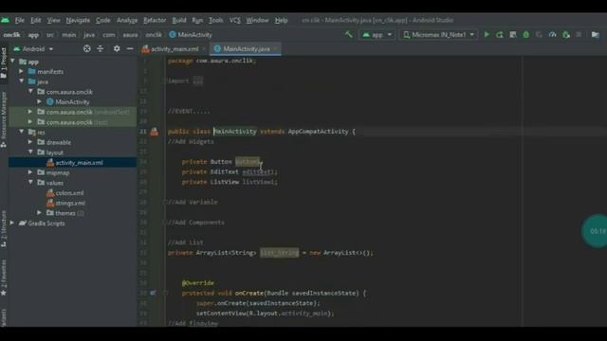The image size is (607, 341).
Task: Open the Micromax IN_Note1 device dropdown
Action: (438, 35)
